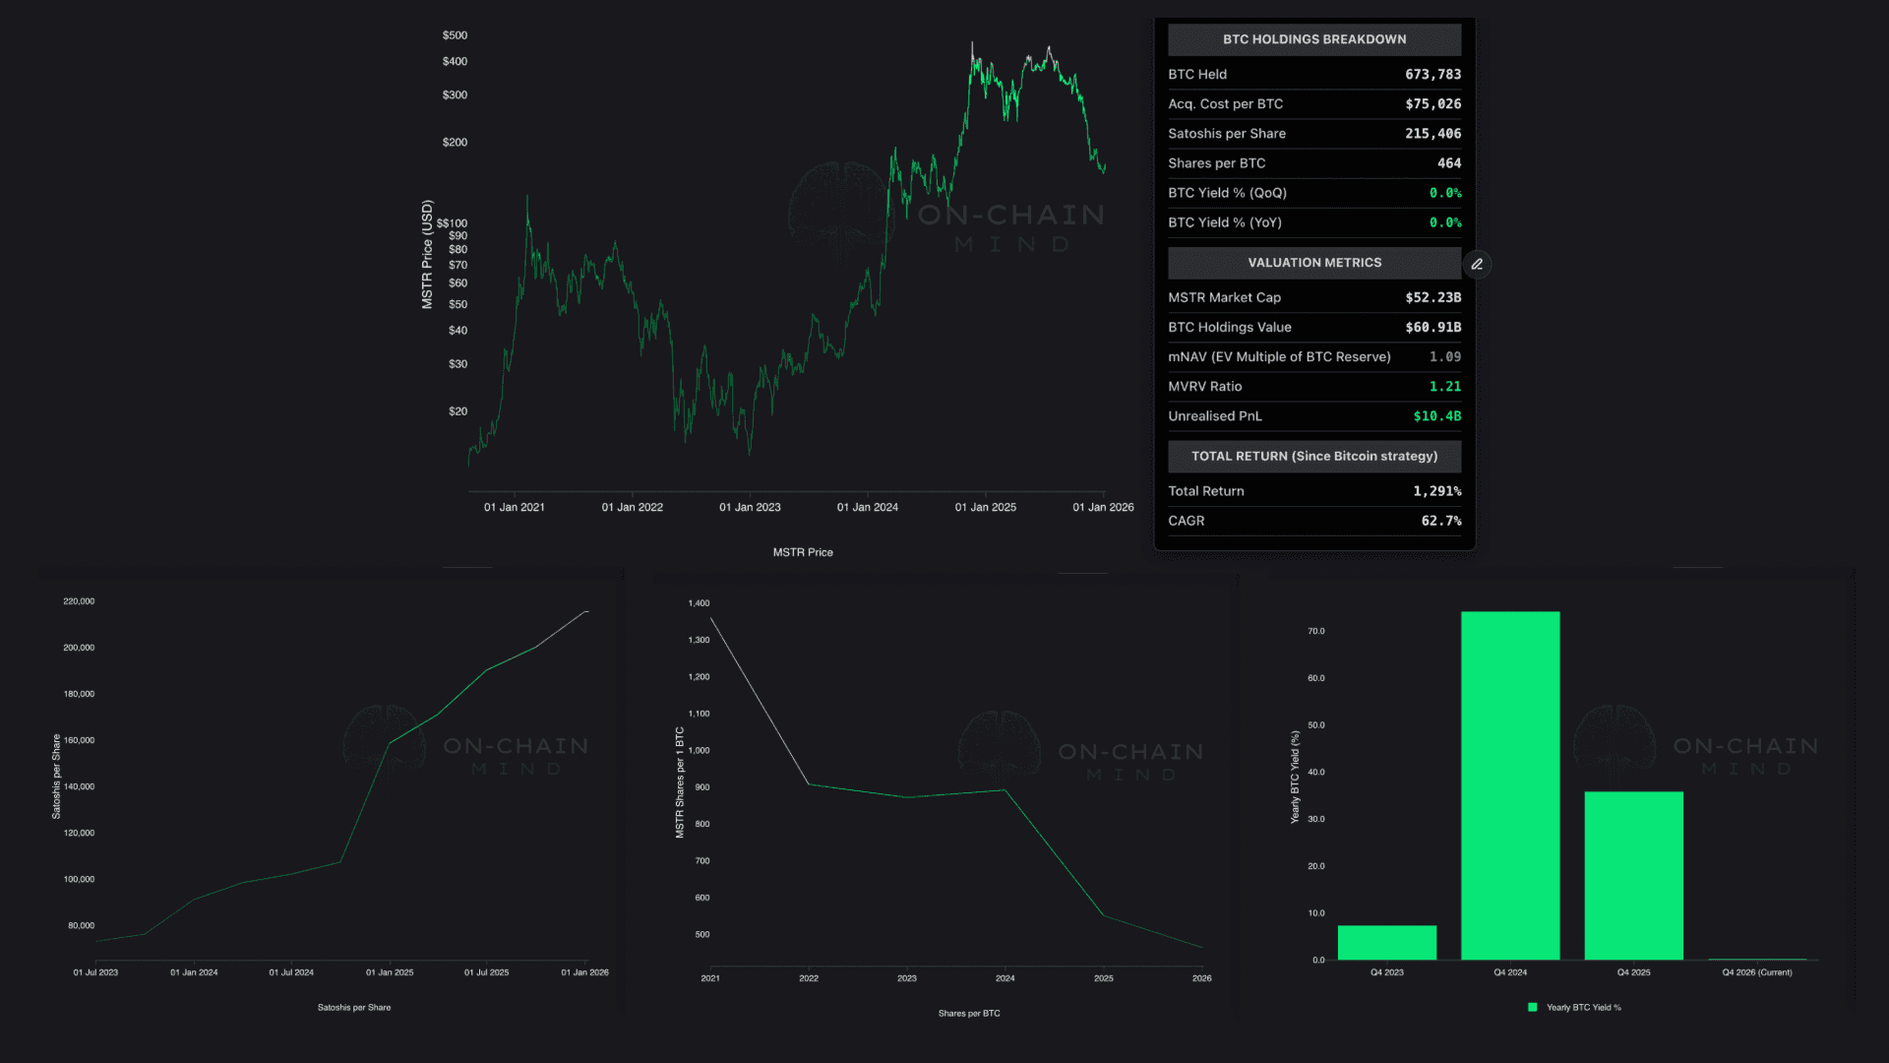Click the Q4 2026 (Current) axis label
This screenshot has width=1889, height=1063.
(1756, 972)
